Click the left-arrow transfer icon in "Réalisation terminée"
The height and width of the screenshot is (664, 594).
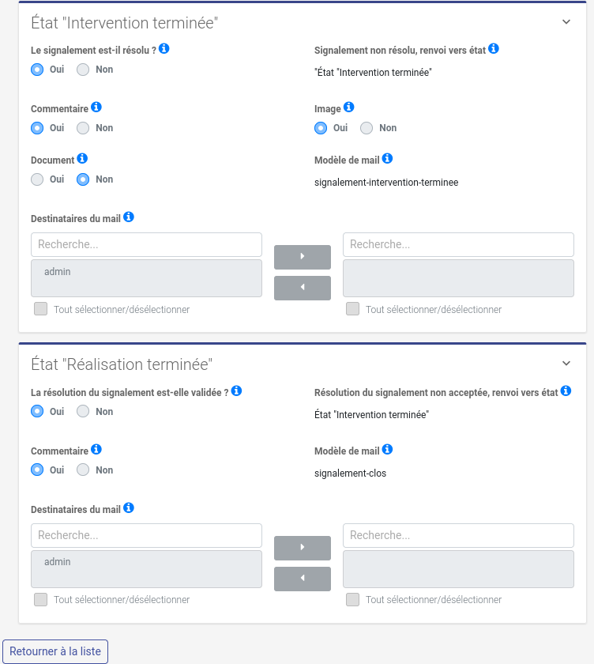(303, 579)
